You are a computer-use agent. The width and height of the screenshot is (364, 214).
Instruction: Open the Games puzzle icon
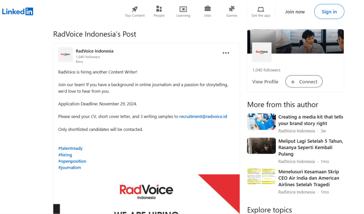[x=232, y=9]
